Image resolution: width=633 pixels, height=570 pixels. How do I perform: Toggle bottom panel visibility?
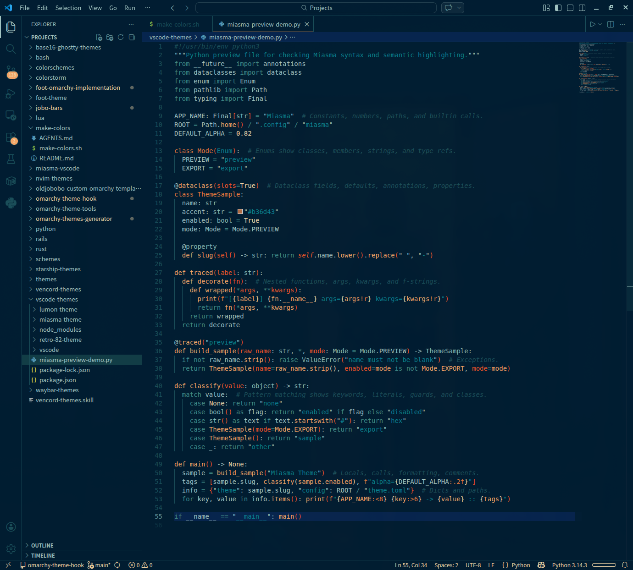tap(570, 8)
